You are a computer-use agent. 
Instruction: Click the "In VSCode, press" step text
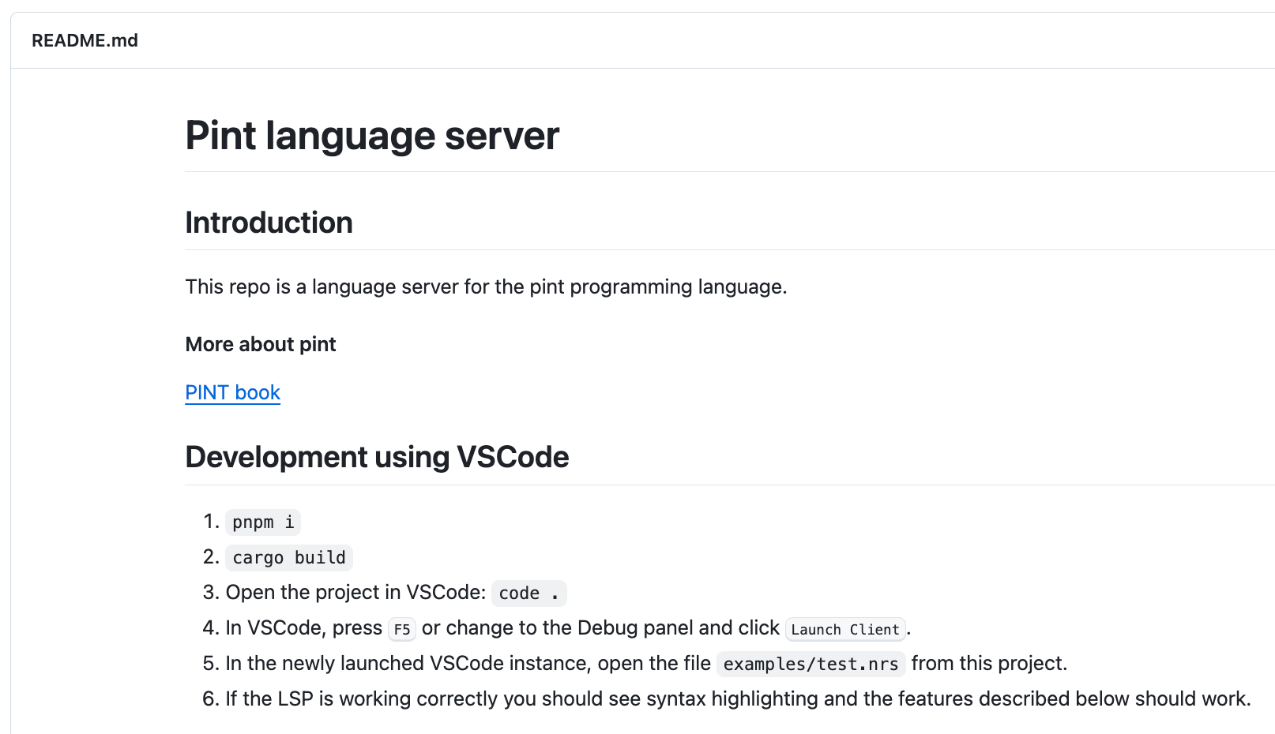tap(304, 628)
